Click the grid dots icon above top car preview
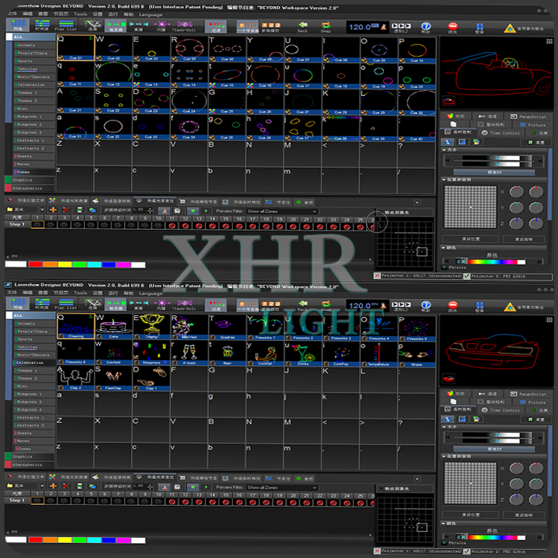This screenshot has height=558, width=558. [x=549, y=41]
